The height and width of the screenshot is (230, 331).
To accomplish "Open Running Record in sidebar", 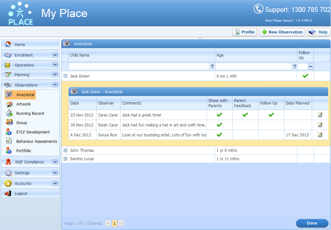I will (x=30, y=113).
